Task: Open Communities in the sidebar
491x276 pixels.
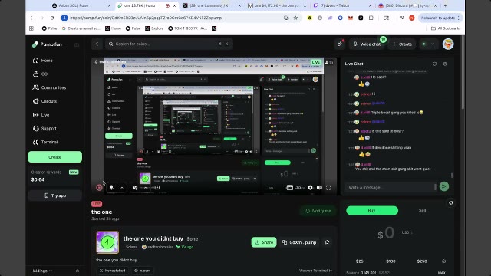Action: [49, 87]
